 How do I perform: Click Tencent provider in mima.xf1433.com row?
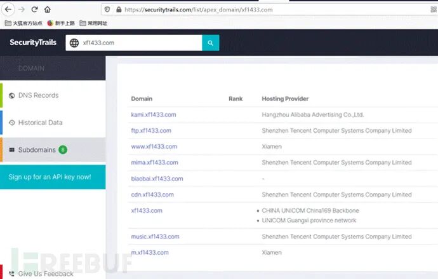(336, 163)
